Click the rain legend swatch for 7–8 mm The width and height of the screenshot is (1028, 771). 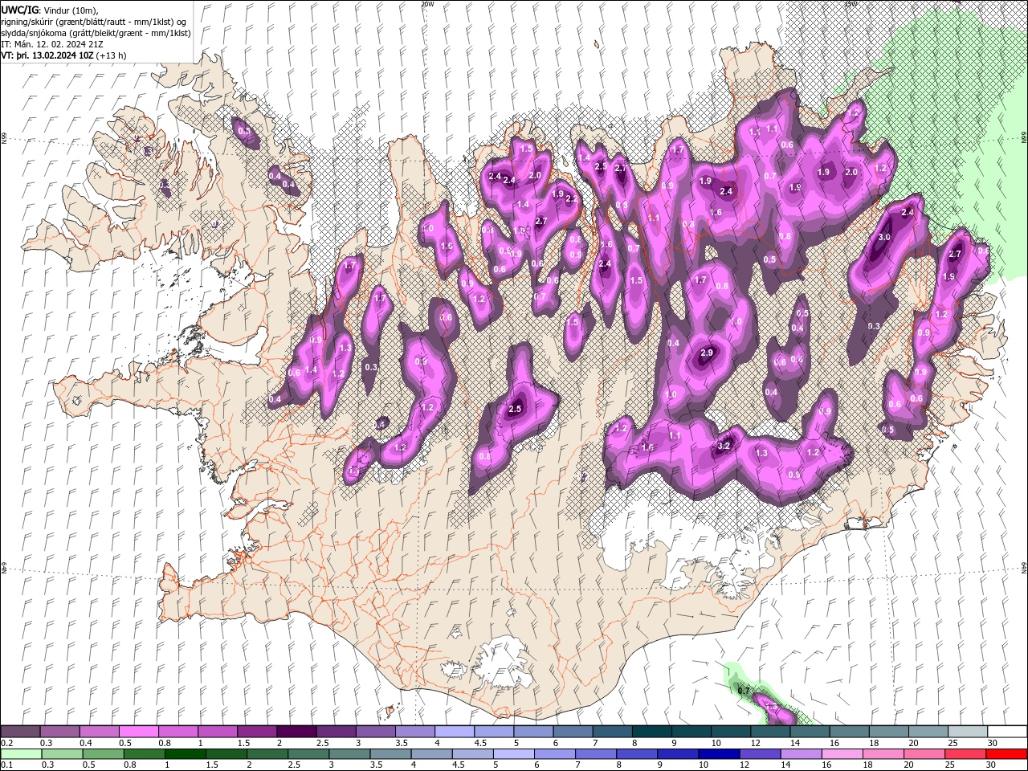596,754
